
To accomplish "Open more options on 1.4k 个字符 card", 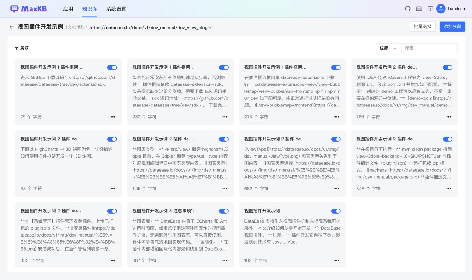I will 225,189.
